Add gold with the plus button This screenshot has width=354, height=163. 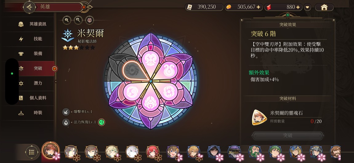pyautogui.click(x=259, y=7)
